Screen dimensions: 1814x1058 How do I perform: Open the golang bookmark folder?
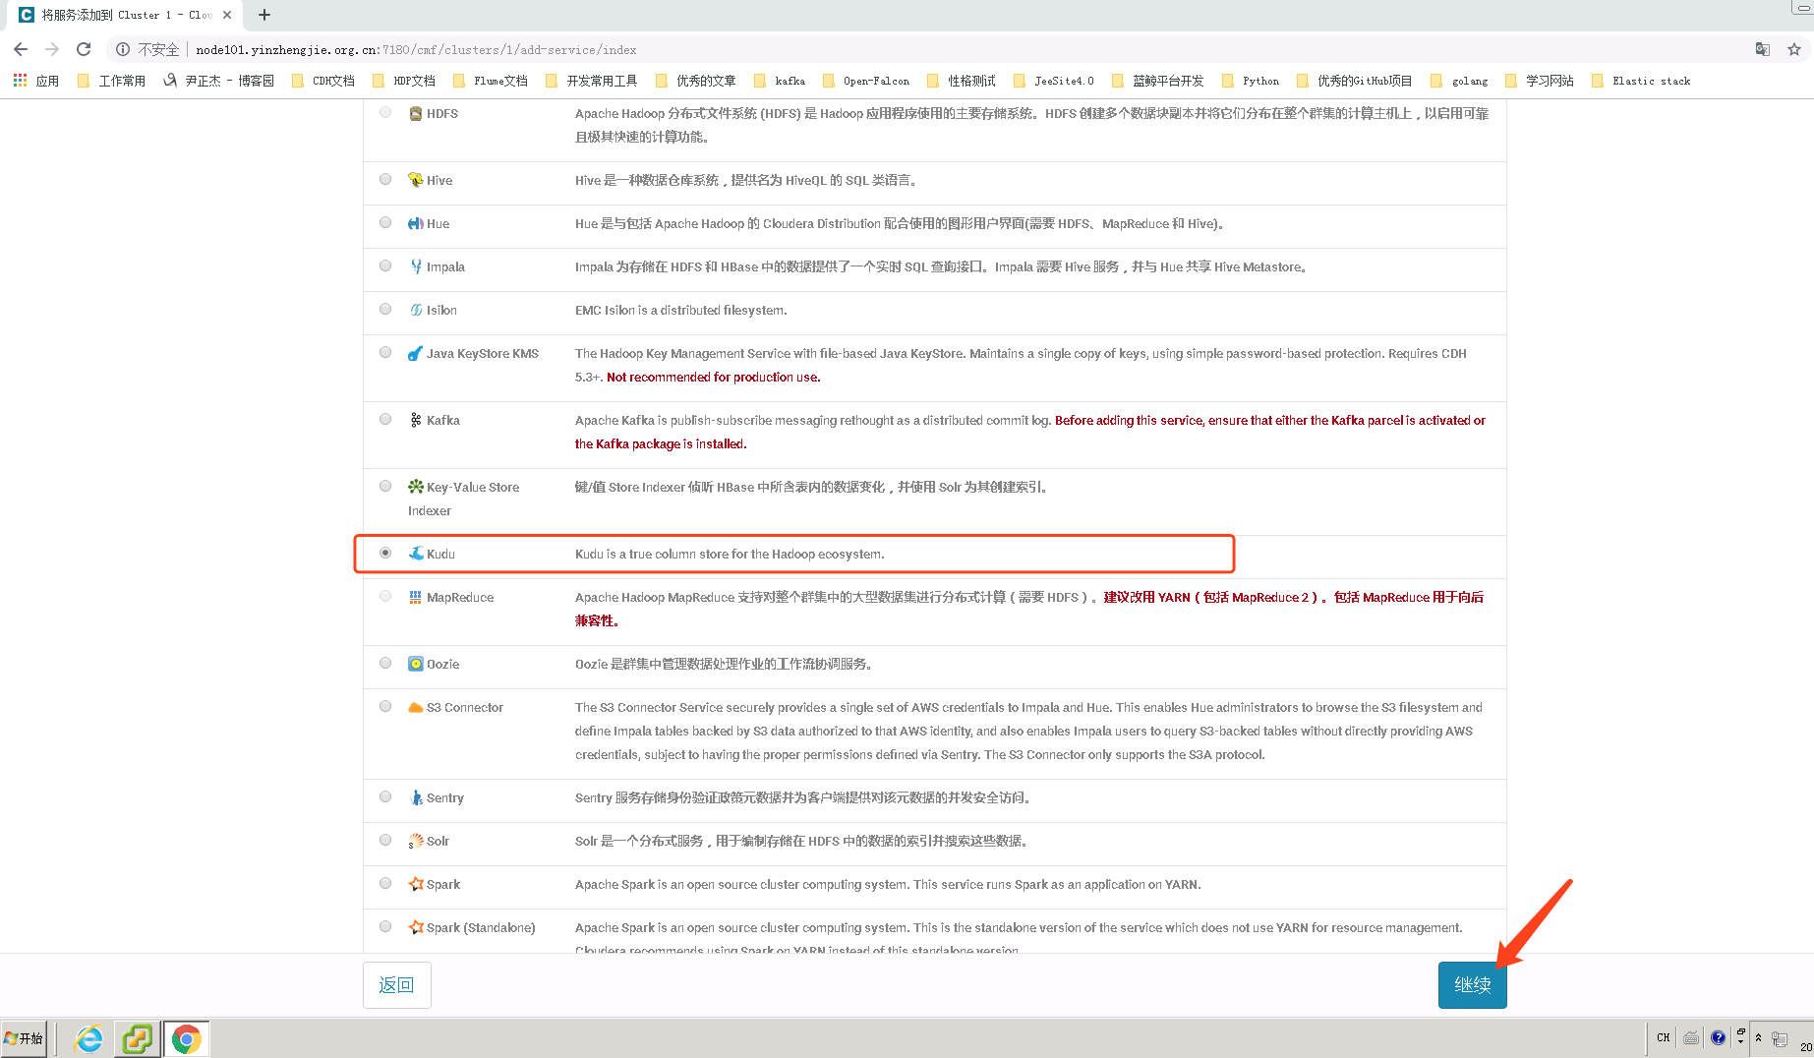1459,81
